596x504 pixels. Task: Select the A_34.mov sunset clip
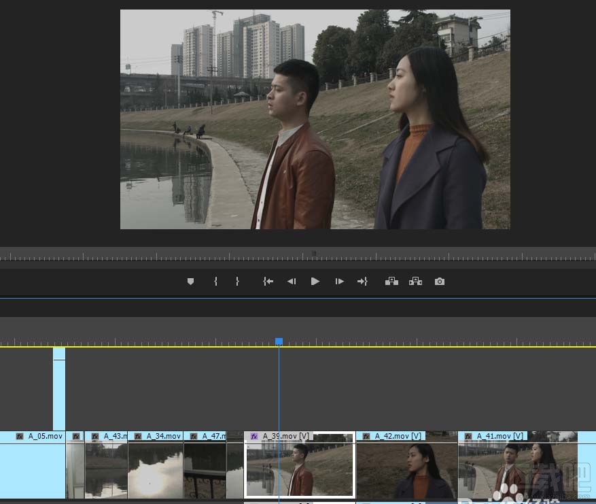point(155,469)
